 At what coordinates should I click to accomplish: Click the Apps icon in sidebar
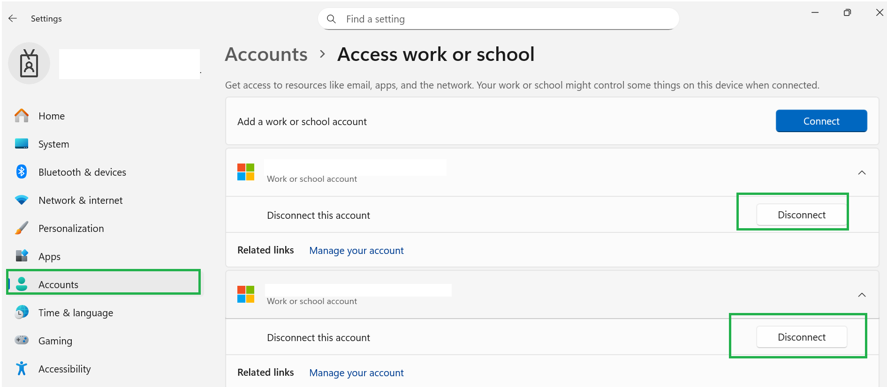[22, 256]
